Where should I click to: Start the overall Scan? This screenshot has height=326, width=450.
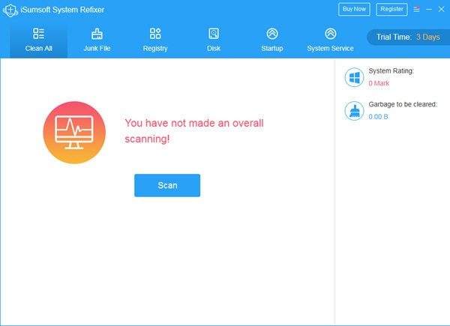click(x=167, y=185)
